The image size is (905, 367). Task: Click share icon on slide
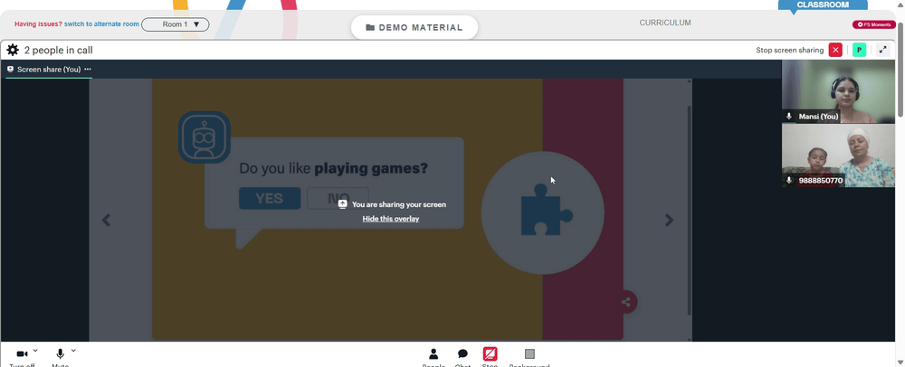click(625, 302)
